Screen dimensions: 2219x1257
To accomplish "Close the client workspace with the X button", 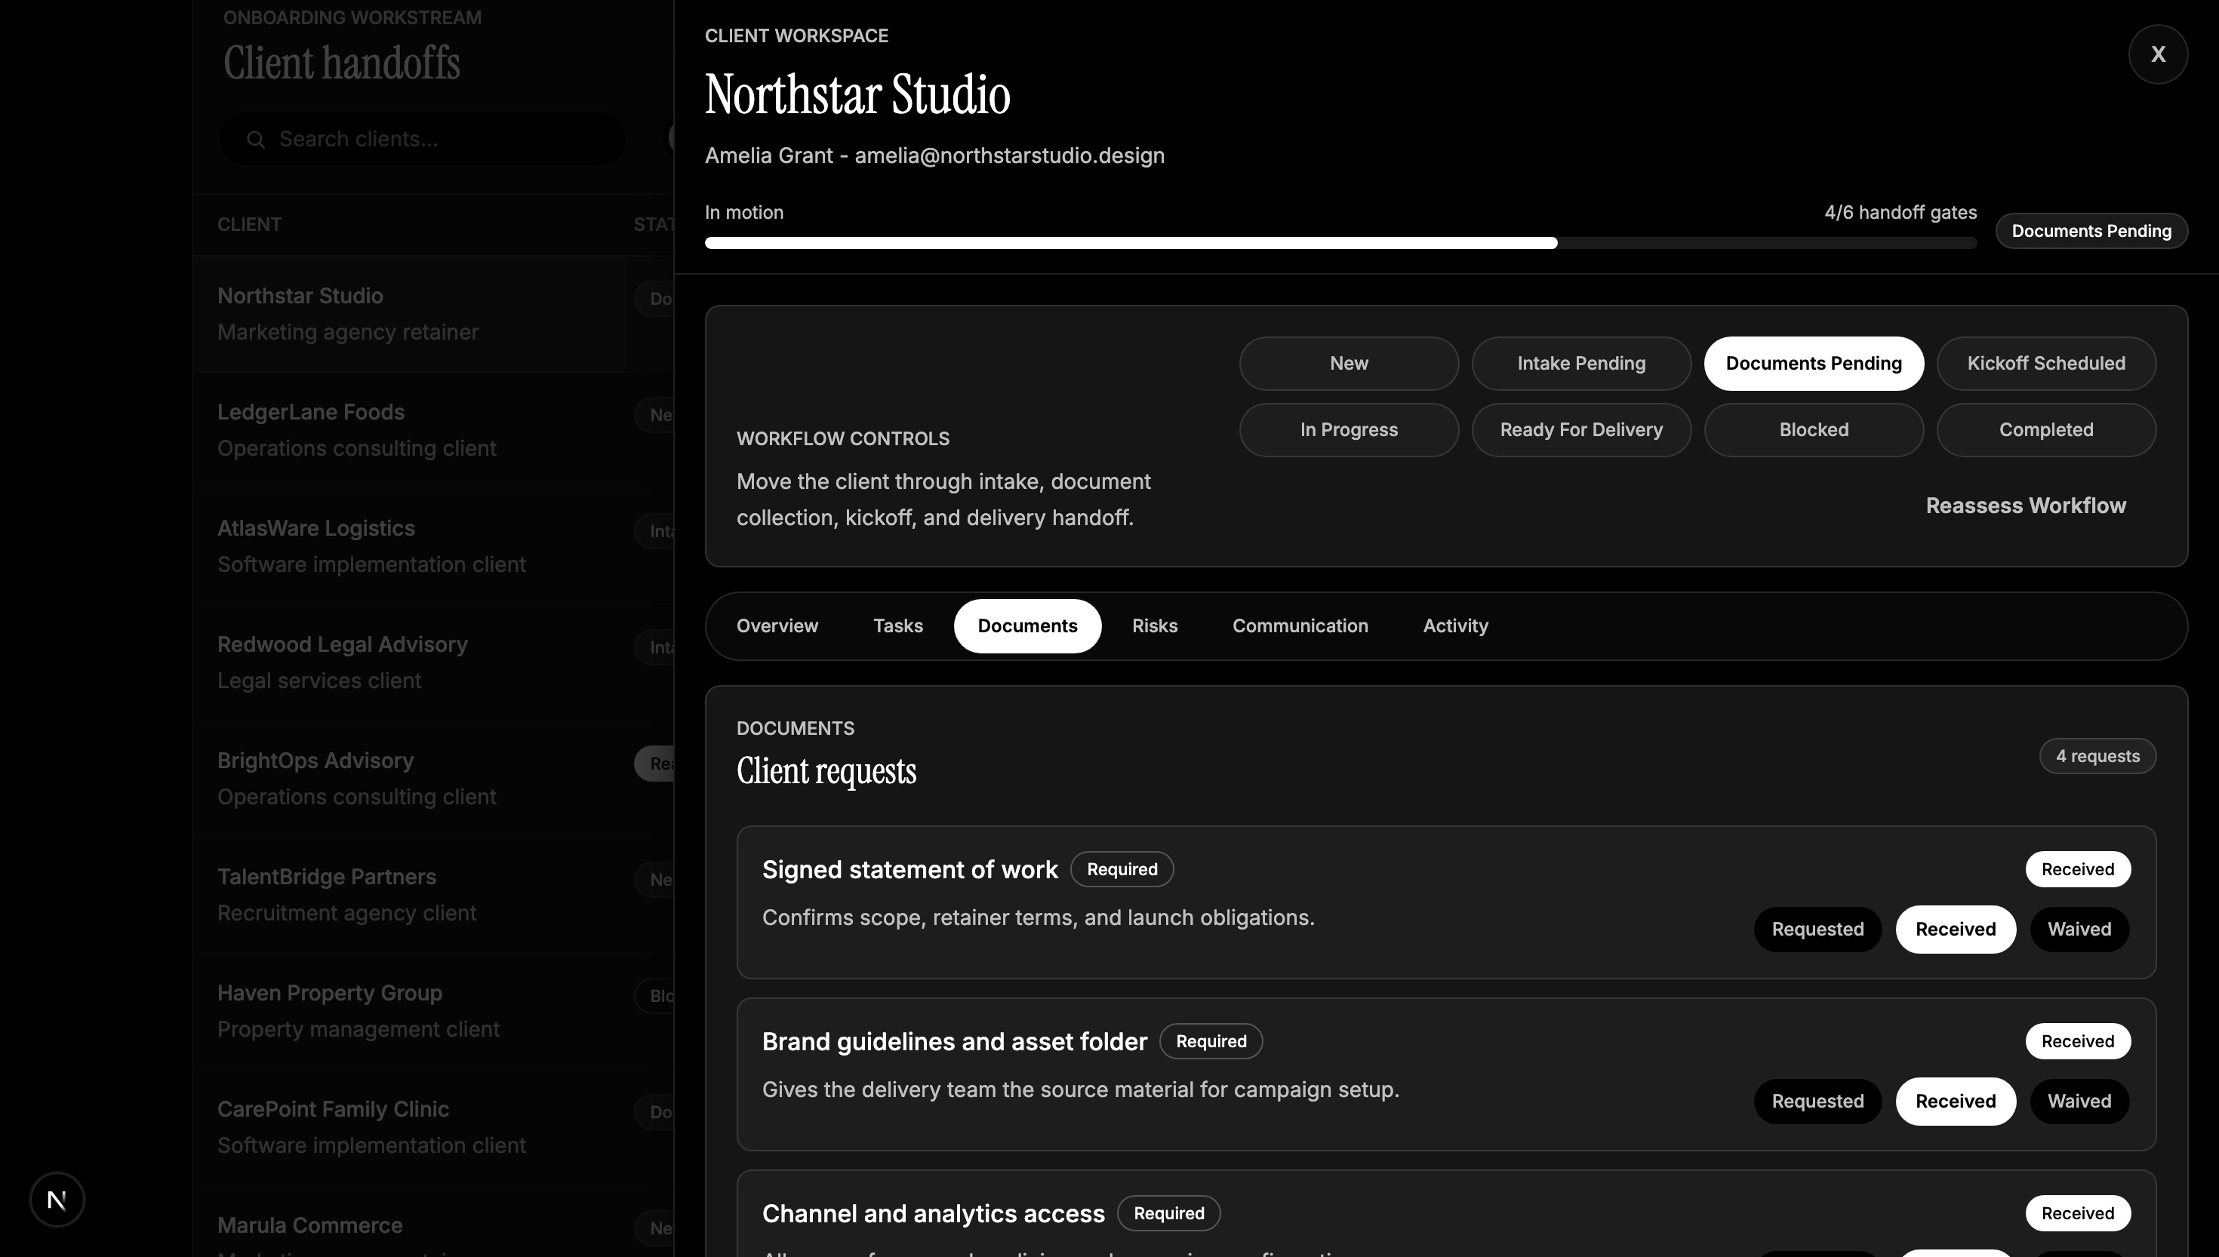I will tap(2158, 54).
